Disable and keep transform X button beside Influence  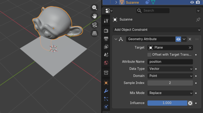[190, 103]
